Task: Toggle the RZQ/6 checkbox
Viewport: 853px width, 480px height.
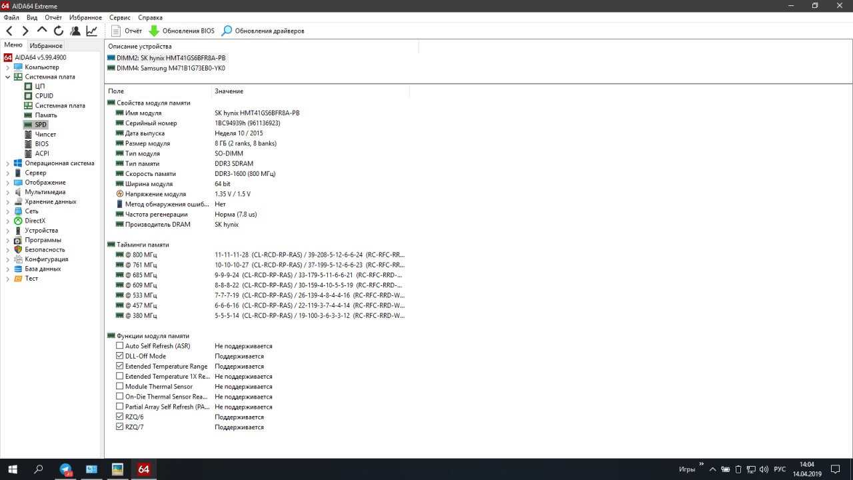Action: tap(120, 417)
